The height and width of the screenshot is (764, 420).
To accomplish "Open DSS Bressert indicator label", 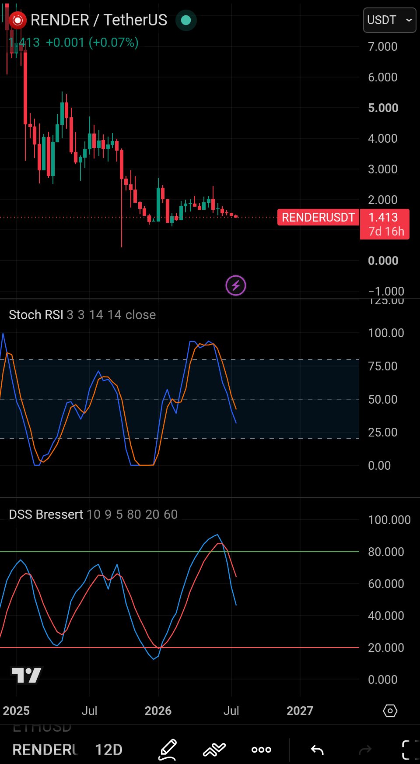I will (93, 514).
